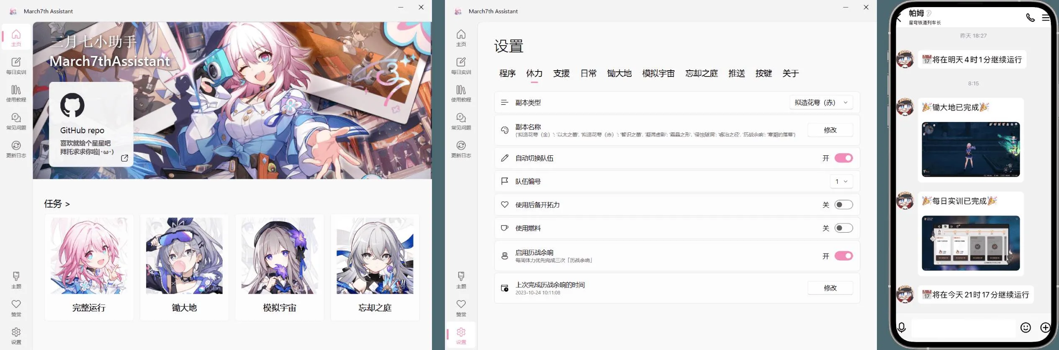1059x350 pixels.
Task: Open 每日实训 in the left window sidebar
Action: [16, 66]
